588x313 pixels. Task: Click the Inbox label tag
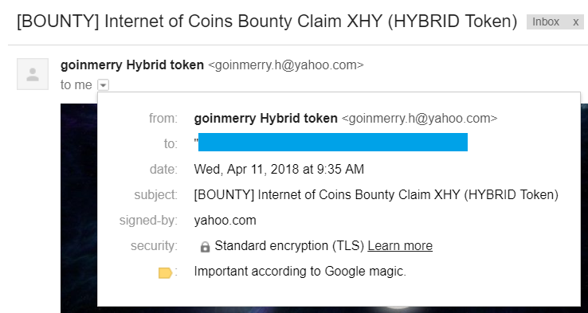[546, 22]
